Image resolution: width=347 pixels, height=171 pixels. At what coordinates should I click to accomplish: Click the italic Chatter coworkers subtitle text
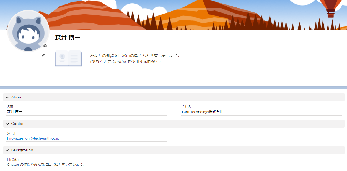[126, 62]
